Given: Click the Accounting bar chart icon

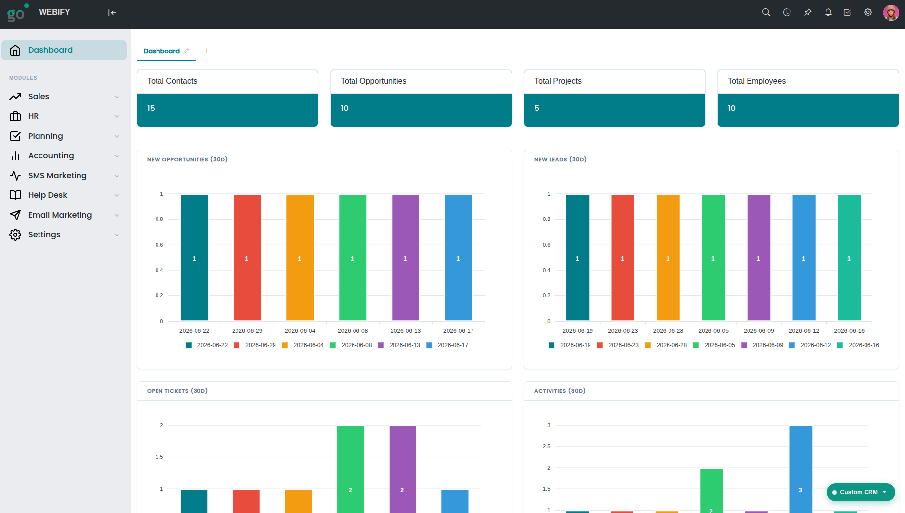Looking at the screenshot, I should click(x=15, y=156).
